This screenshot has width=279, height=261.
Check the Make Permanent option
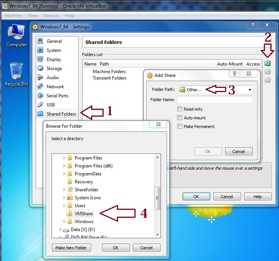tap(180, 126)
